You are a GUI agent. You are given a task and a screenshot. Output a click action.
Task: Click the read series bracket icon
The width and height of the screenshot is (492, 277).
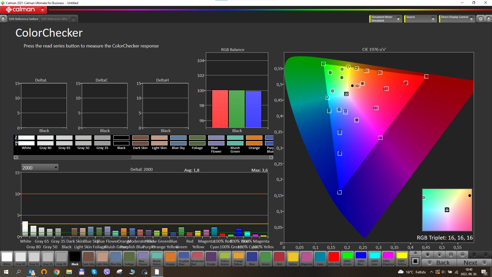(x=451, y=255)
